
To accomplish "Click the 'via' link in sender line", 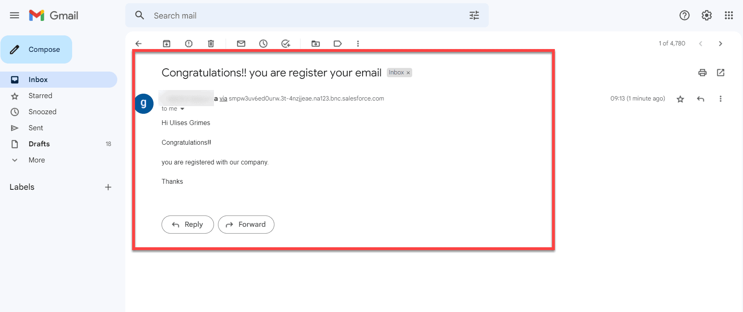I will pyautogui.click(x=223, y=99).
